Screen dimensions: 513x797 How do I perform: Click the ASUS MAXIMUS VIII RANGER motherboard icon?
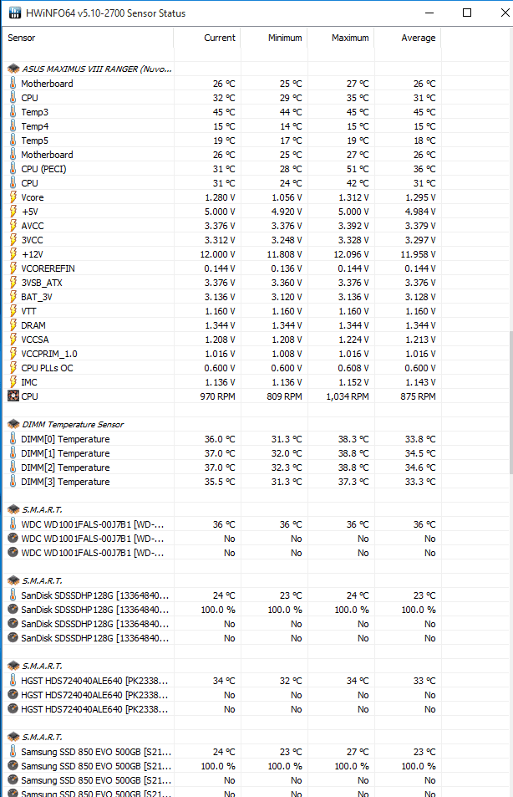pos(13,69)
